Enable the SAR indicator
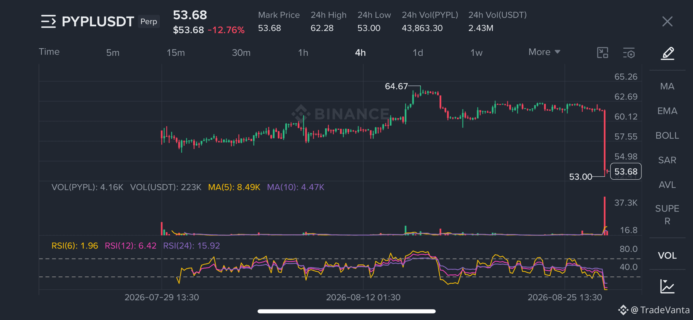Viewport: 693px width, 320px height. 667,160
